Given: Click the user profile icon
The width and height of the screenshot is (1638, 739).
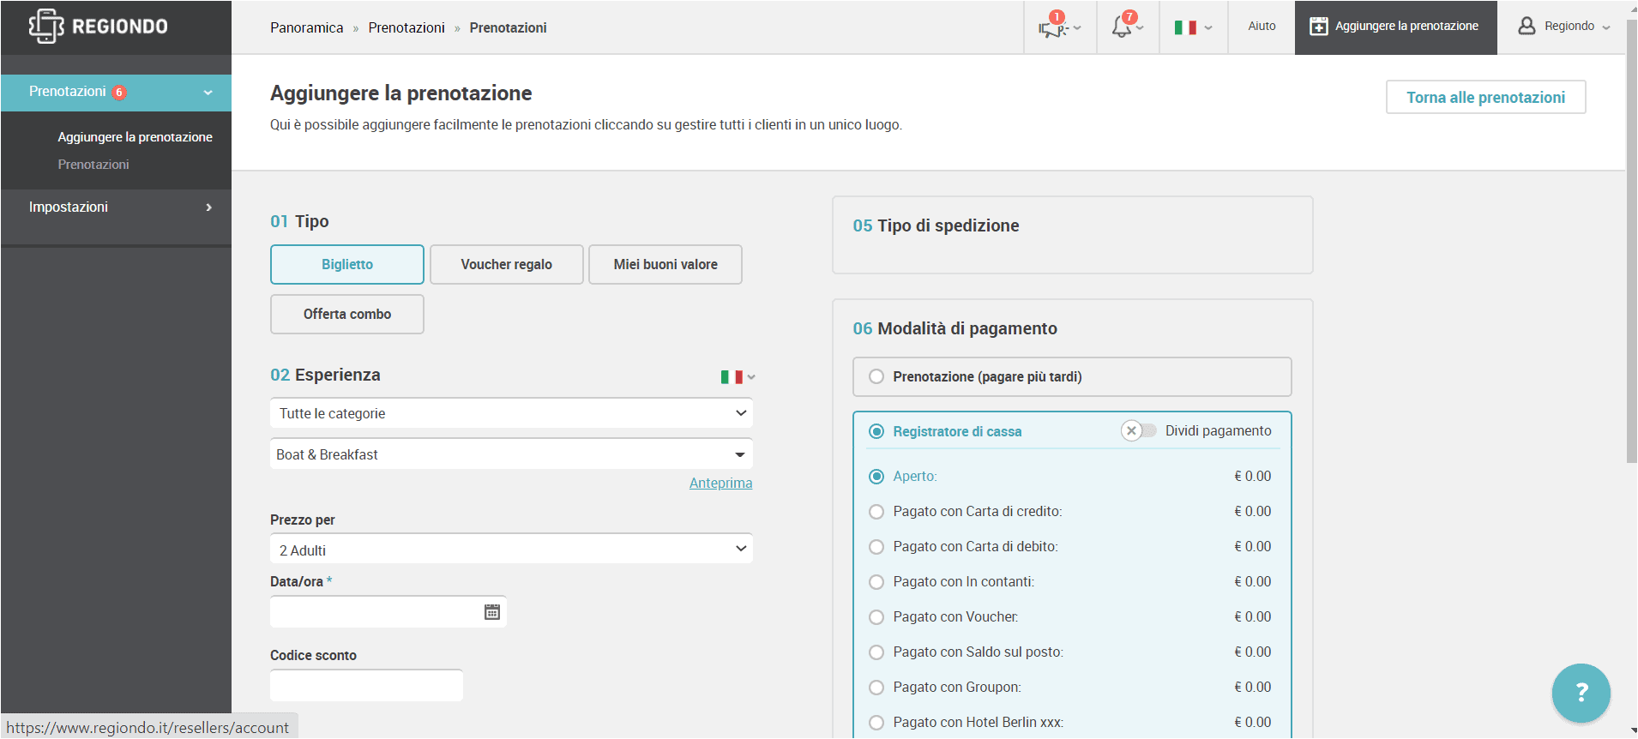Looking at the screenshot, I should point(1527,26).
